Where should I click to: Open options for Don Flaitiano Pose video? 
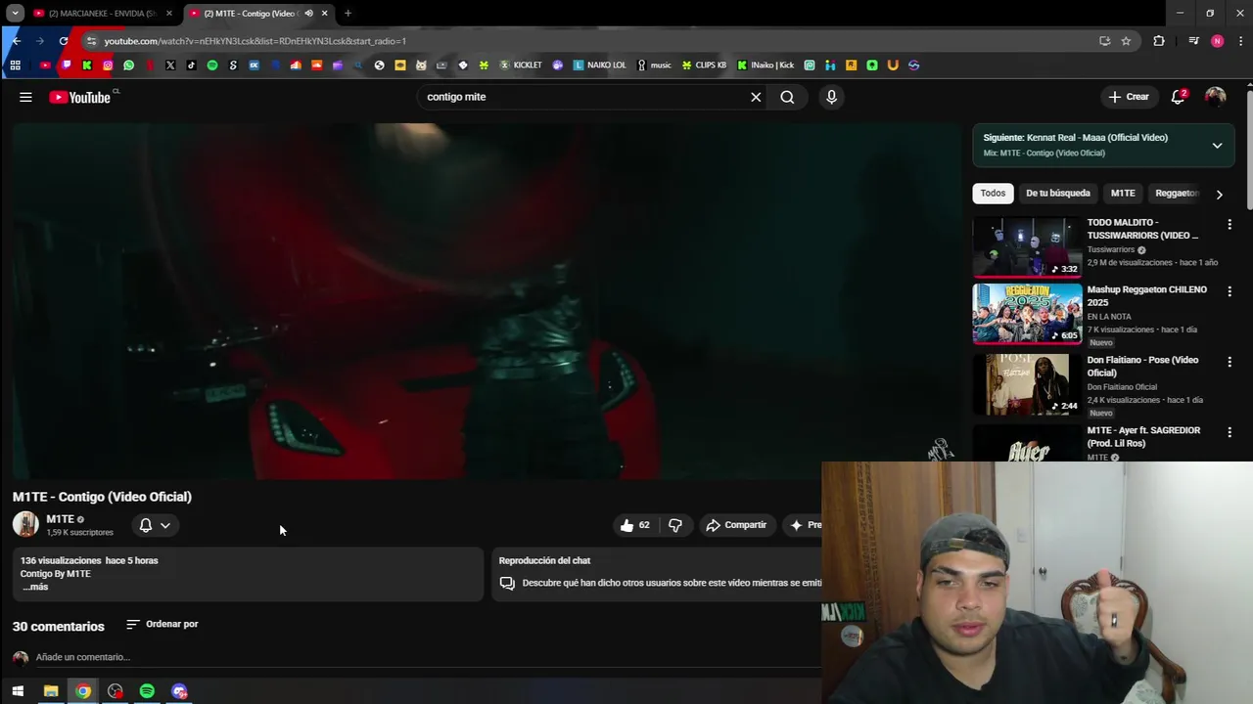[x=1230, y=362]
